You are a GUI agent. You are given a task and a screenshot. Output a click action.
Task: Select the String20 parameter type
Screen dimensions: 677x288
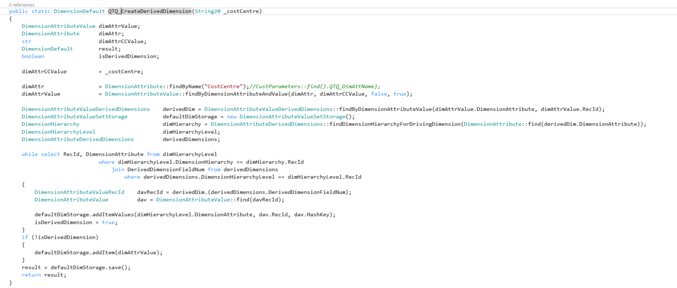pos(207,11)
